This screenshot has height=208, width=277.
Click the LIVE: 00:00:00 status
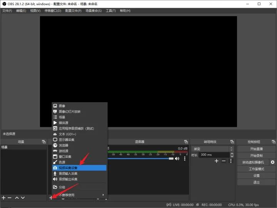point(183,205)
